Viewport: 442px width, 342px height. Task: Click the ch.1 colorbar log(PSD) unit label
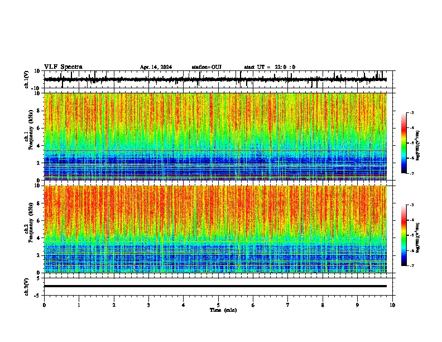click(x=418, y=146)
